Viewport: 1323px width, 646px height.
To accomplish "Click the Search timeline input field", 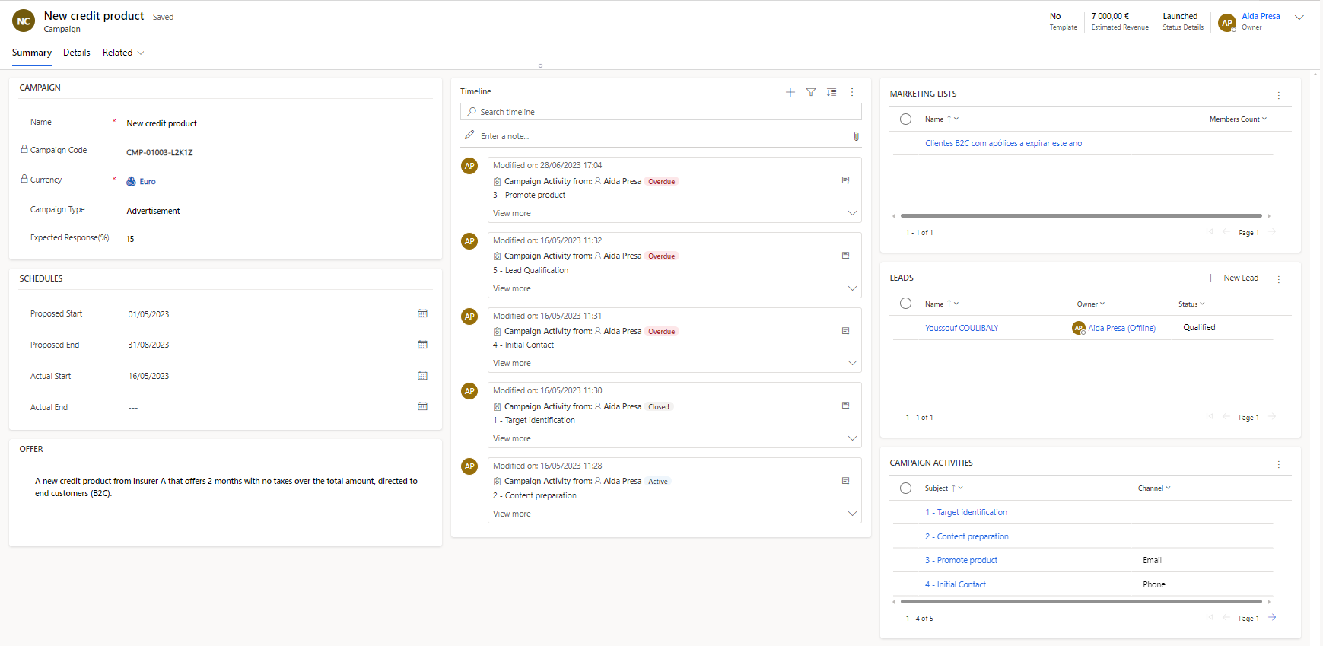I will coord(660,112).
